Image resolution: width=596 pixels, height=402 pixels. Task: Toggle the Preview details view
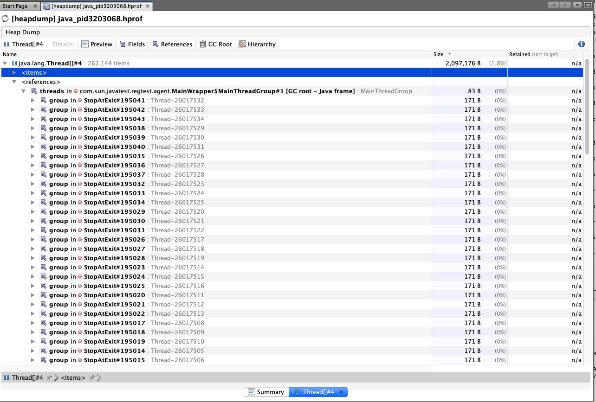97,44
